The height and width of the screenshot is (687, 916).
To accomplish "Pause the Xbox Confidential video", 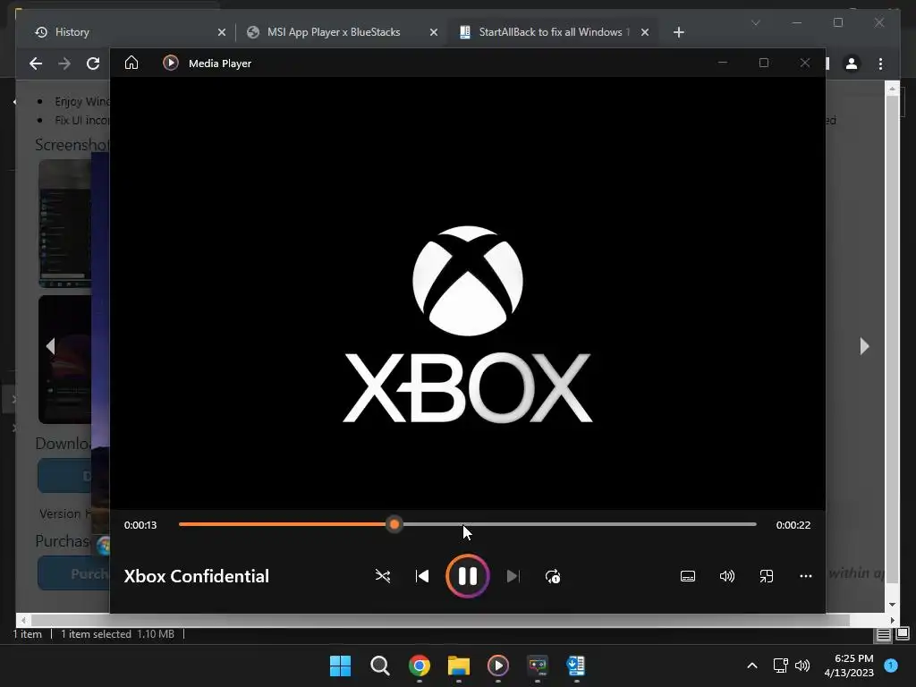I will pyautogui.click(x=467, y=576).
